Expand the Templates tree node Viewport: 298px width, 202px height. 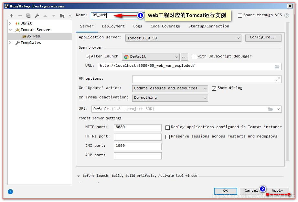point(10,43)
